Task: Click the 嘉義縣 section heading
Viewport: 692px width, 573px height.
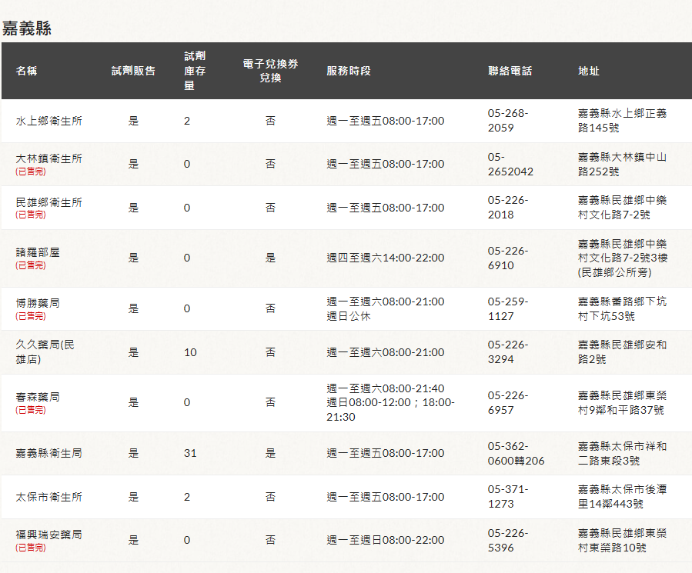Action: pyautogui.click(x=26, y=28)
